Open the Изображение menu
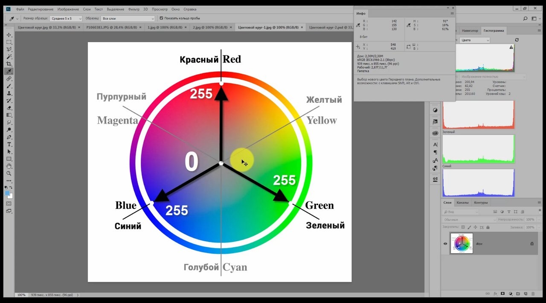 click(x=67, y=9)
